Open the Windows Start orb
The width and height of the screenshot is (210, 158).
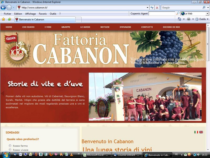[6, 155]
